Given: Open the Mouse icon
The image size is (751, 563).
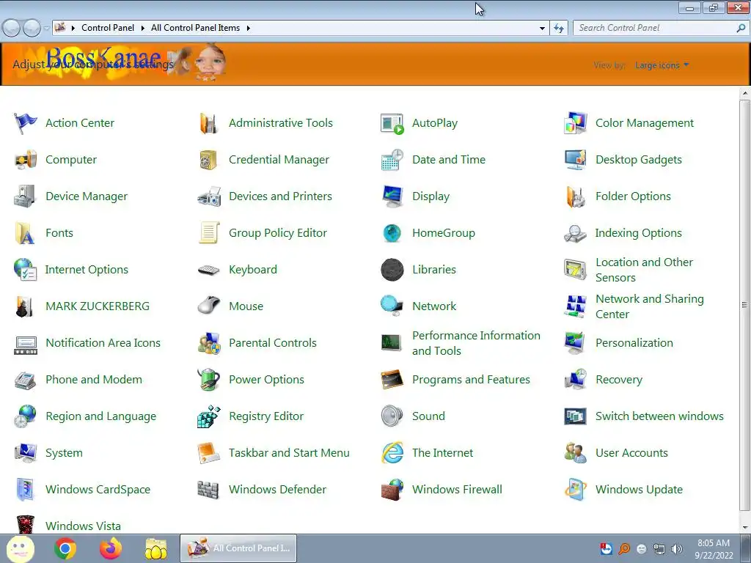Looking at the screenshot, I should [x=209, y=306].
